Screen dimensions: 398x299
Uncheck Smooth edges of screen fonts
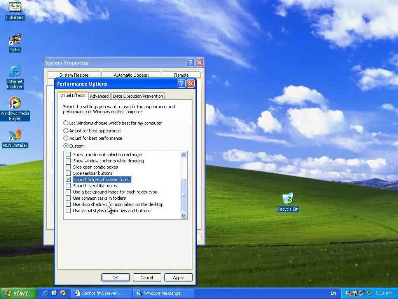click(68, 179)
